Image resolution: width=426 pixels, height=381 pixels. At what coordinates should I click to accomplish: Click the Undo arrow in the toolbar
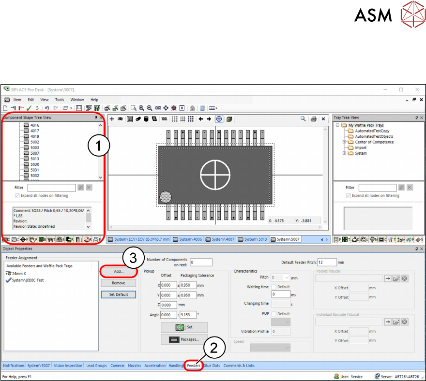47,108
